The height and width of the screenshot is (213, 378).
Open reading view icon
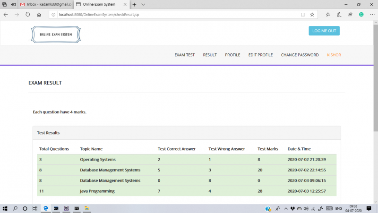coord(303,15)
